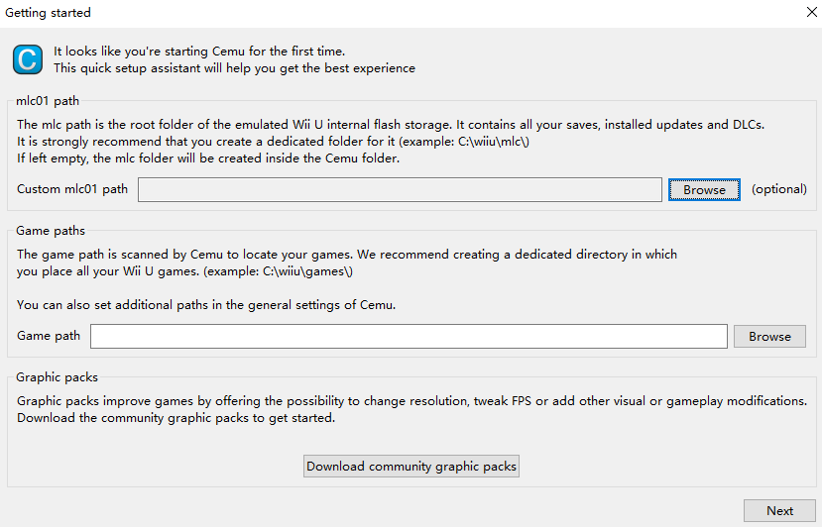
Task: Click the "additional paths in general settings" note
Action: point(206,304)
